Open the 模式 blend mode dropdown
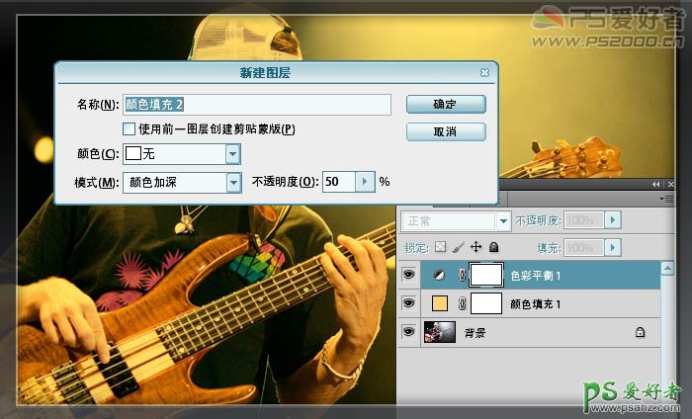Screen dimensions: 692x419 tap(233, 182)
